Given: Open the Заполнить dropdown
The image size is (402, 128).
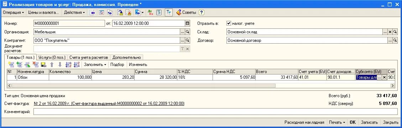Looking at the screenshot, I should pyautogui.click(x=95, y=65).
